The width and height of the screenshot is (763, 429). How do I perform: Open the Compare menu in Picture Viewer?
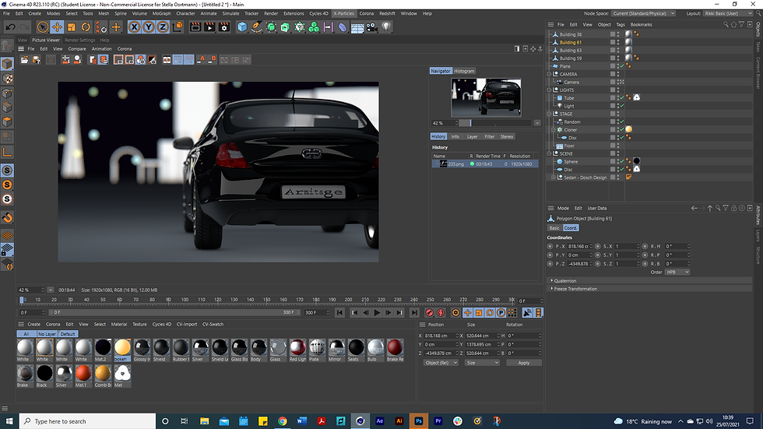(77, 48)
